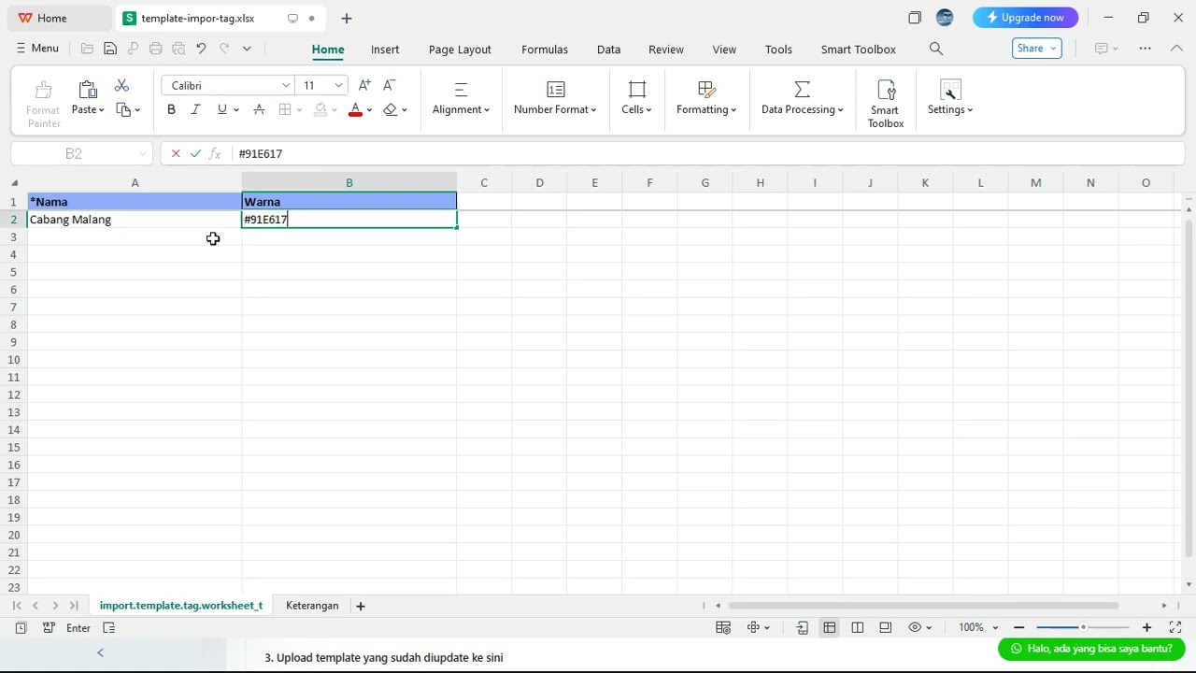Switch to Normal view in status bar
The image size is (1196, 673).
tap(830, 627)
